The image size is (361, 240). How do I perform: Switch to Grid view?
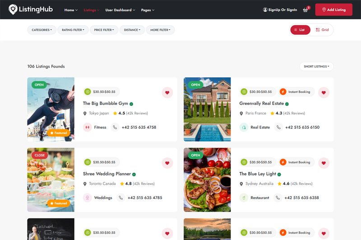pos(322,30)
